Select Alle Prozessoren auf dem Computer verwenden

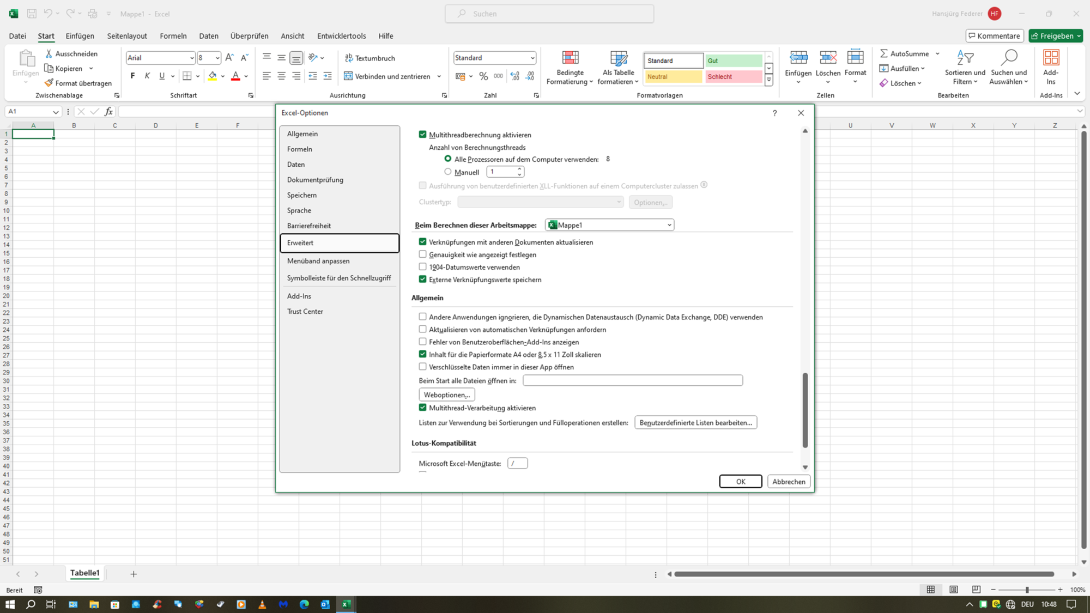click(x=448, y=159)
